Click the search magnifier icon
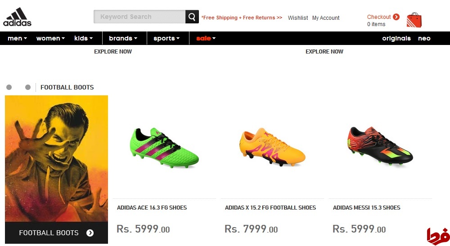This screenshot has height=246, width=450. (x=192, y=17)
